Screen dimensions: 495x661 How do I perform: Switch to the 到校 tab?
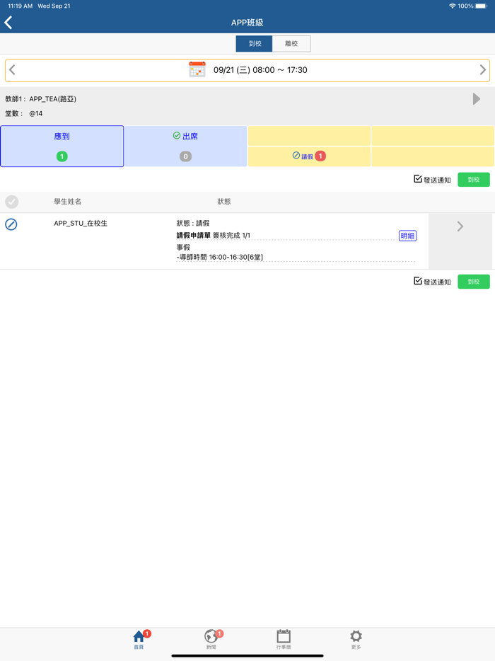pos(254,43)
